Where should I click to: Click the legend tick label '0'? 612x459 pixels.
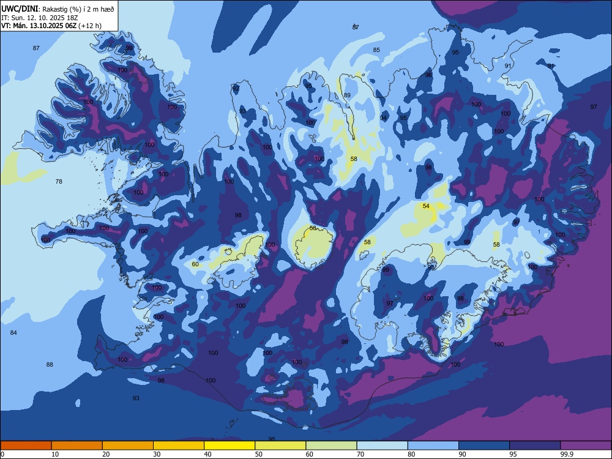coord(2,454)
